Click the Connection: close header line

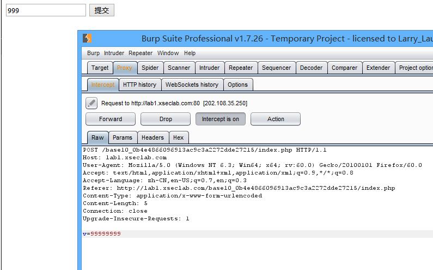[115, 211]
